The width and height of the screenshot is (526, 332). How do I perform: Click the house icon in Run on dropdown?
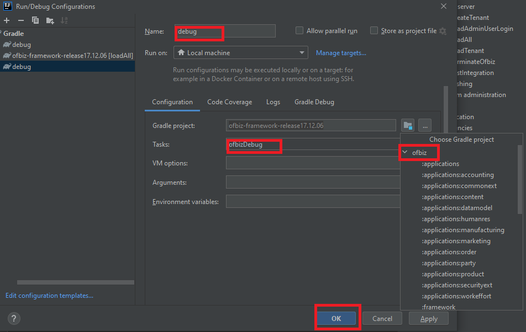[181, 52]
